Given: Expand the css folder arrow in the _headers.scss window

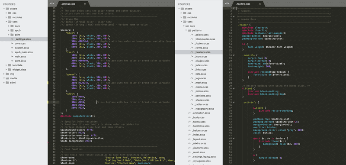Looking at the screenshot, I should 181,13.
